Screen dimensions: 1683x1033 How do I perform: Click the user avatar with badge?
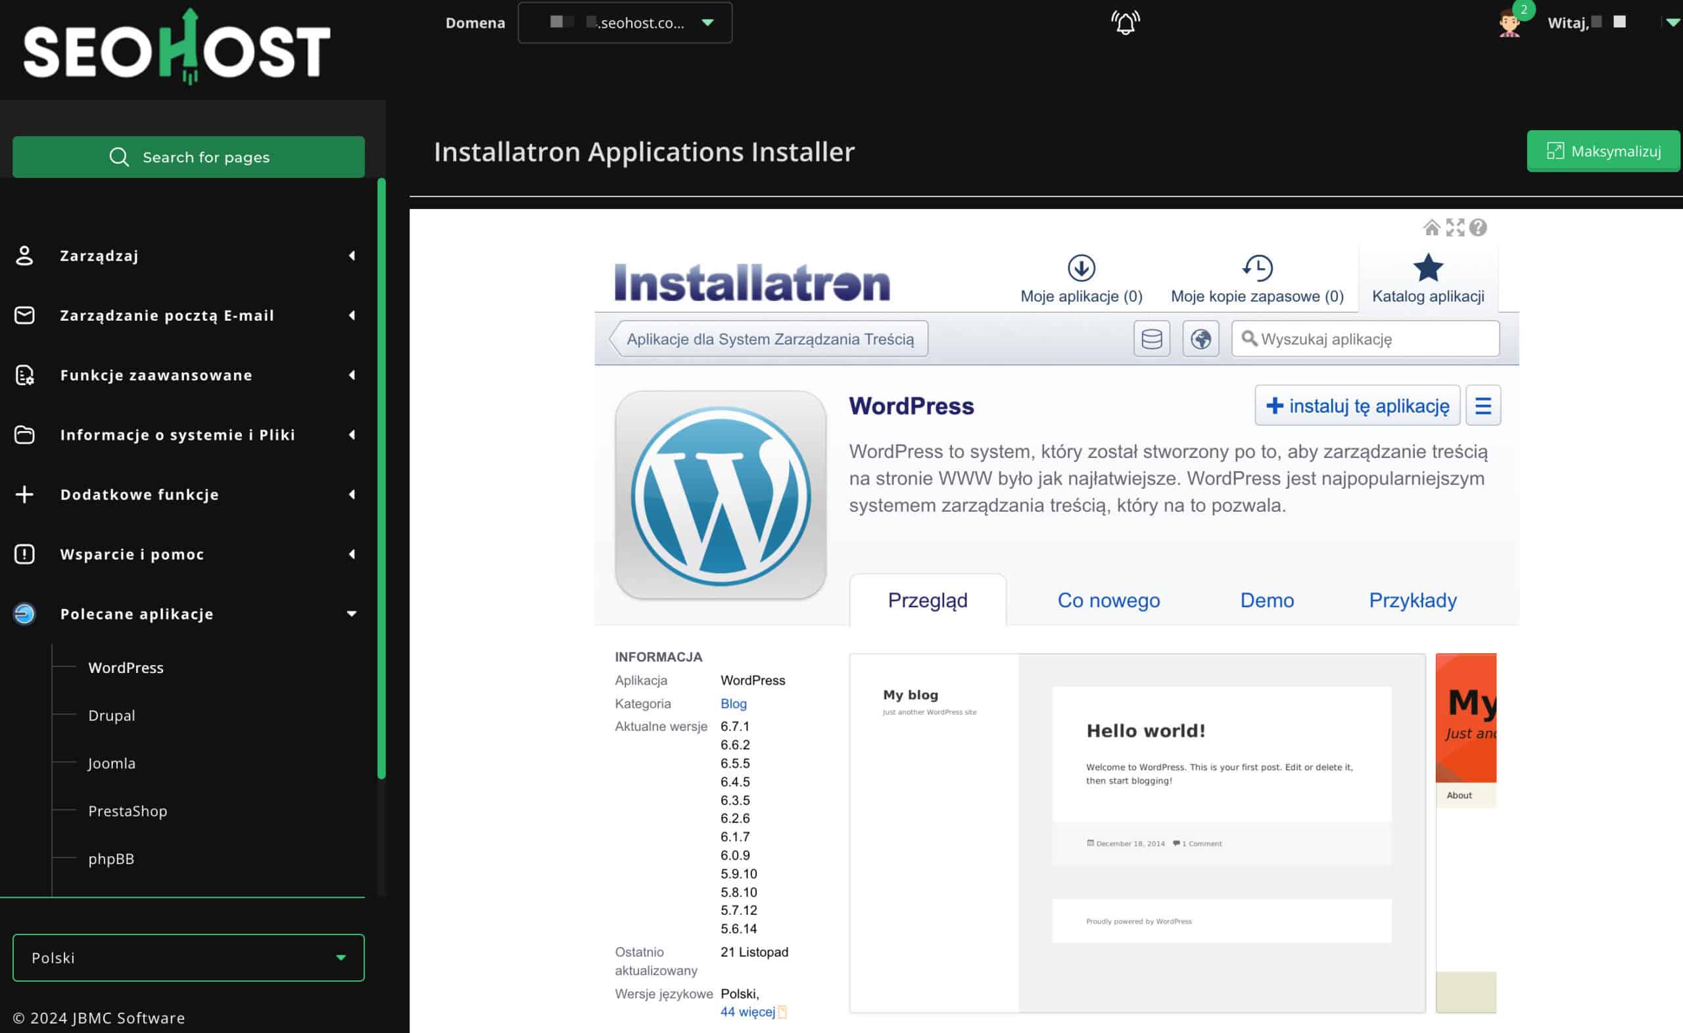[1509, 23]
